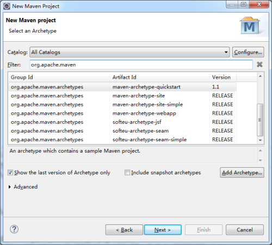Screen dimensions: 272x245
Task: Go to previous page with Back button
Action: 124,230
